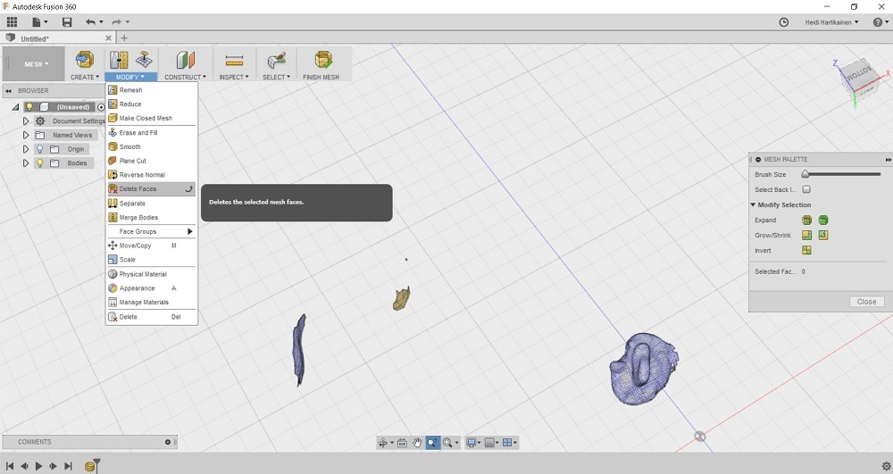
Task: Open a new design tab with plus
Action: (124, 38)
